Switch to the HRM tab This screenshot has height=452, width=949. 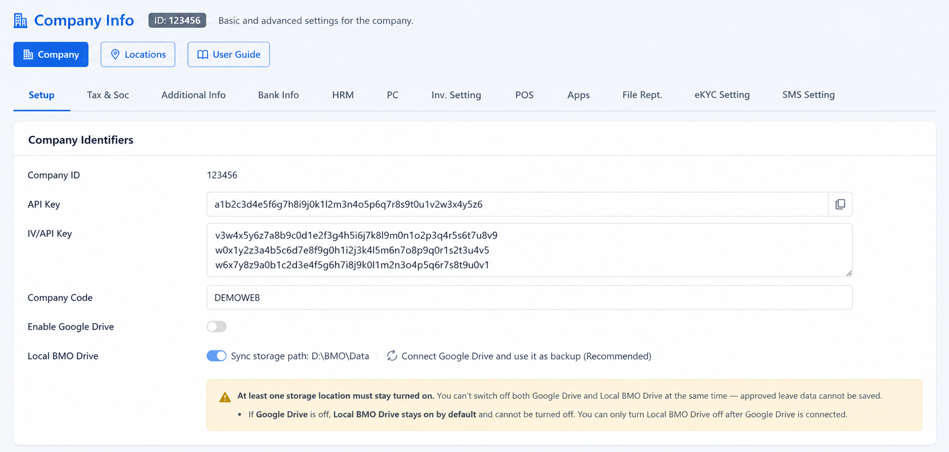[x=343, y=95]
